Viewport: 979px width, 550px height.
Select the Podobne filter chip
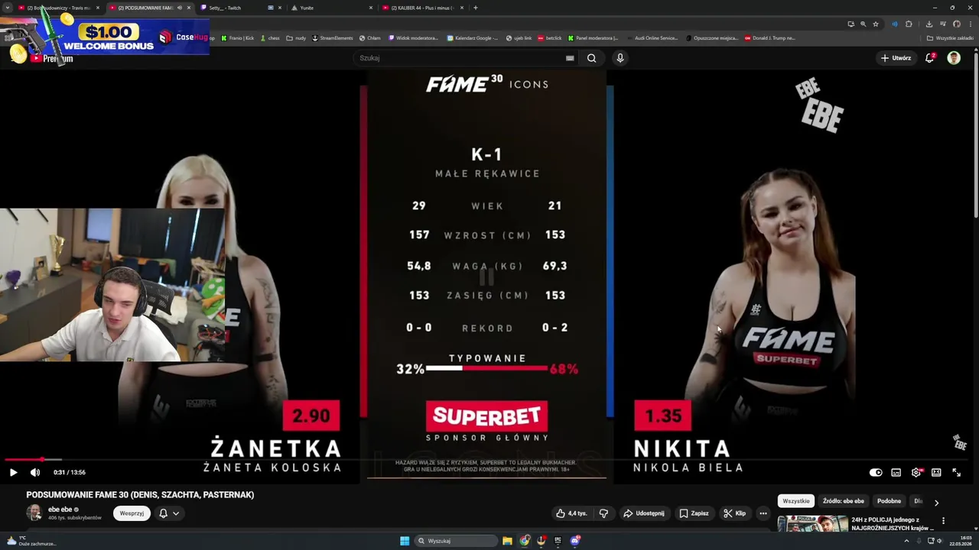tap(889, 501)
